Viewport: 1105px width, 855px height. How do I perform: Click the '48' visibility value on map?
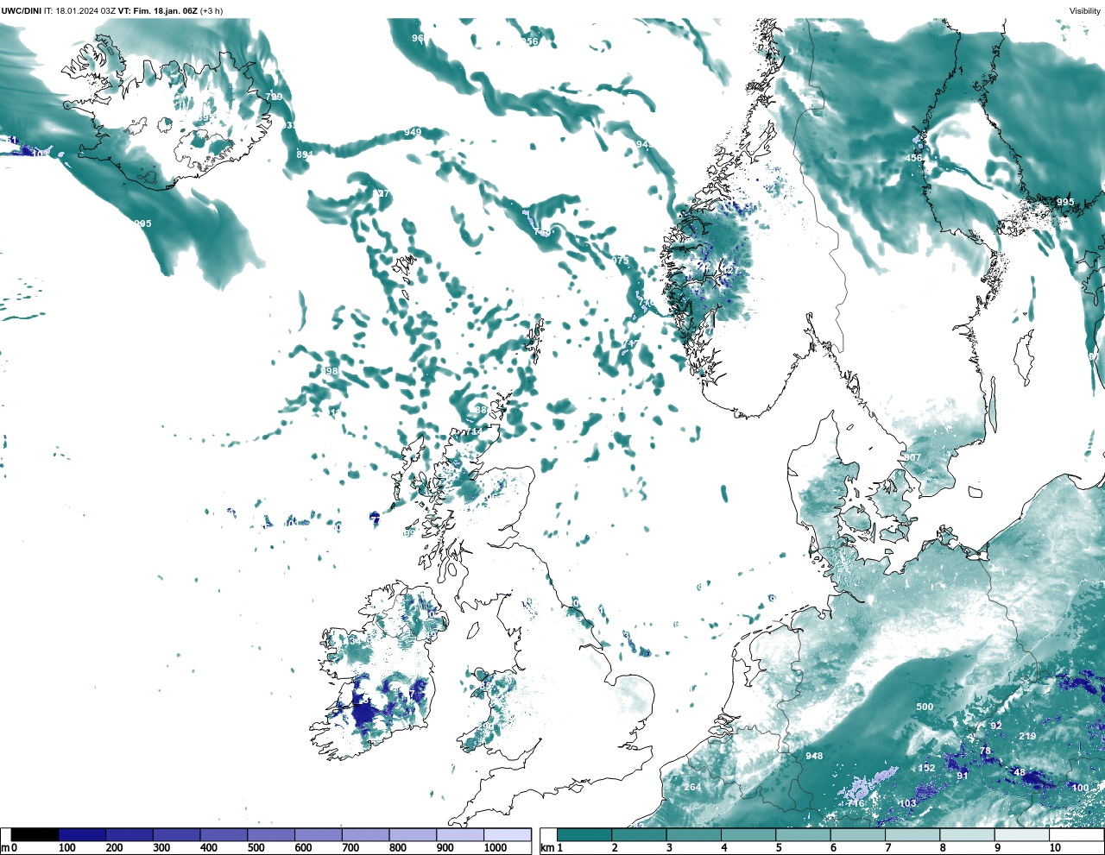pyautogui.click(x=1019, y=772)
